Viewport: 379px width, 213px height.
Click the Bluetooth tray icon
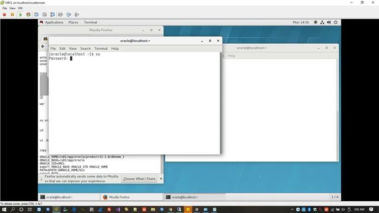pyautogui.click(x=309, y=209)
